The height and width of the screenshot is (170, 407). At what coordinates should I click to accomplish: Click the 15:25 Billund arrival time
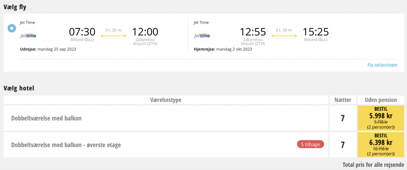316,32
